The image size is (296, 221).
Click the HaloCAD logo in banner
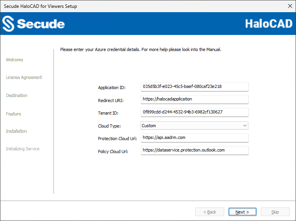click(x=269, y=24)
